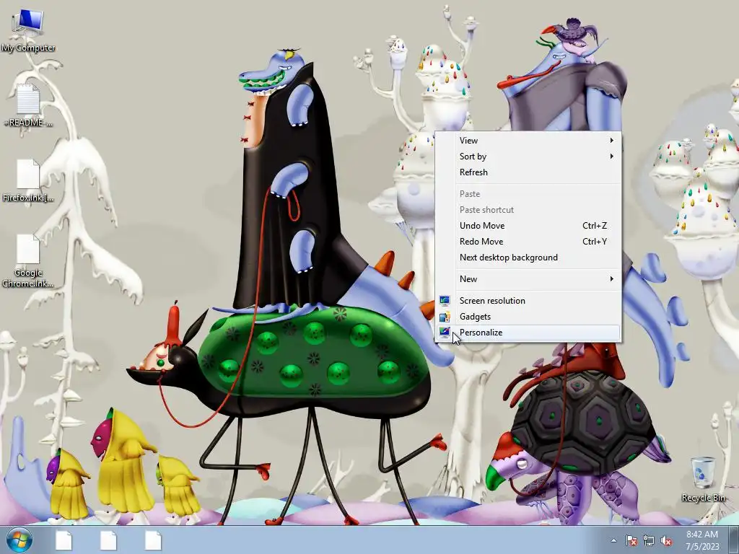Click the highlighted Personalize label
The width and height of the screenshot is (739, 554).
(x=481, y=333)
